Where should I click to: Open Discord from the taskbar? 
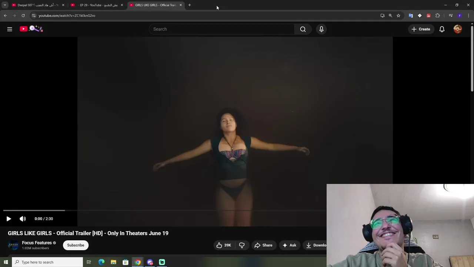(x=150, y=262)
